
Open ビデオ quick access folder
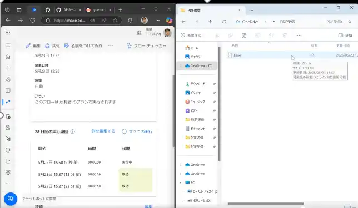tap(192, 111)
